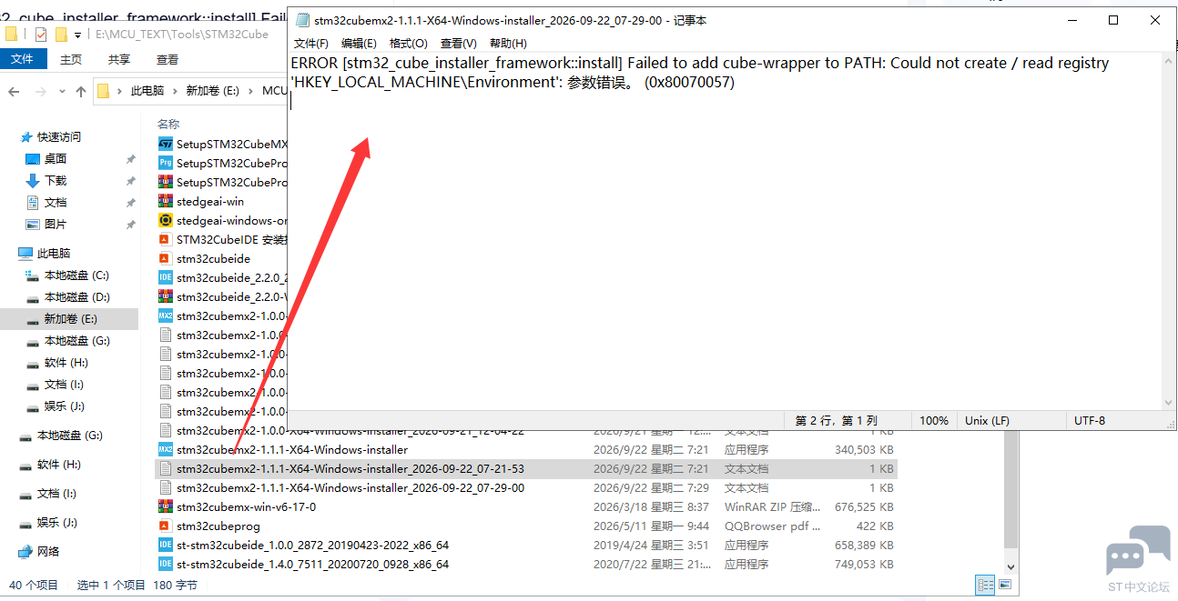Screen dimensions: 1178x601
Task: Click the Prg icon of first SetupSTM32CubePro file
Action: coord(165,163)
